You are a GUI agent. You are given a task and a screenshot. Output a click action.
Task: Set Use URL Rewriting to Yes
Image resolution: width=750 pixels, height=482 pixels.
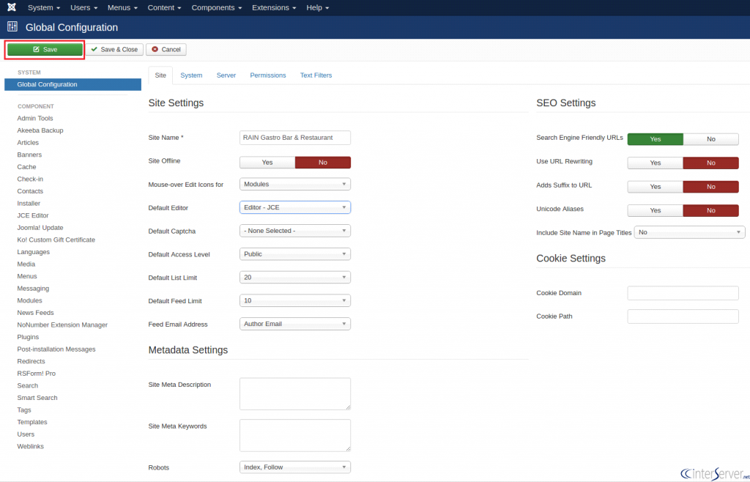656,163
